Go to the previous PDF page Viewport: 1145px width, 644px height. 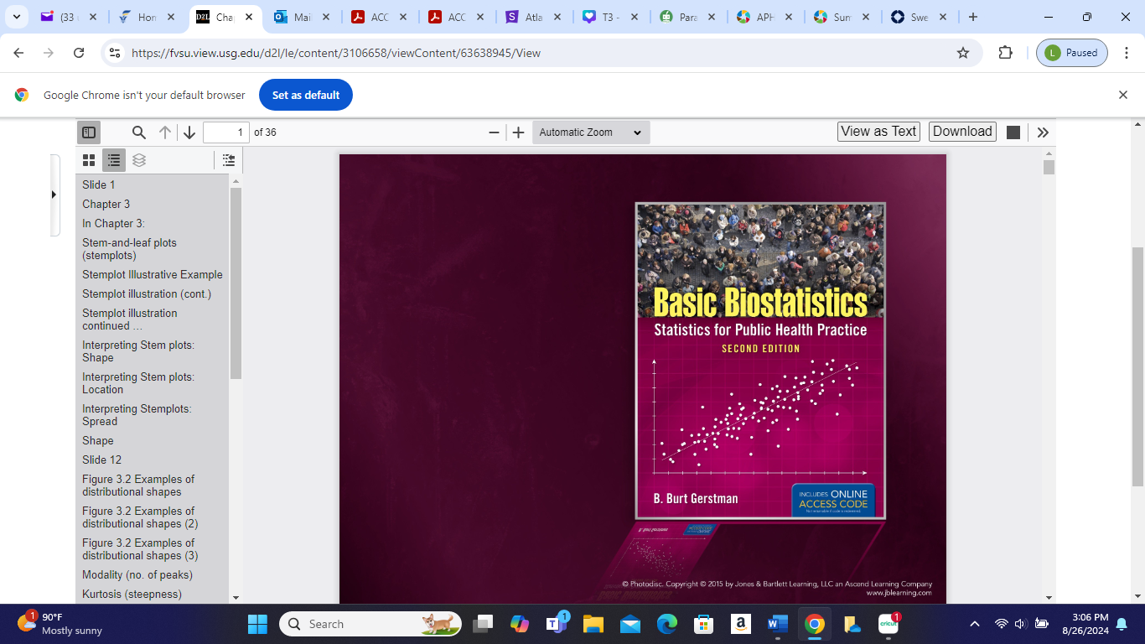(165, 132)
